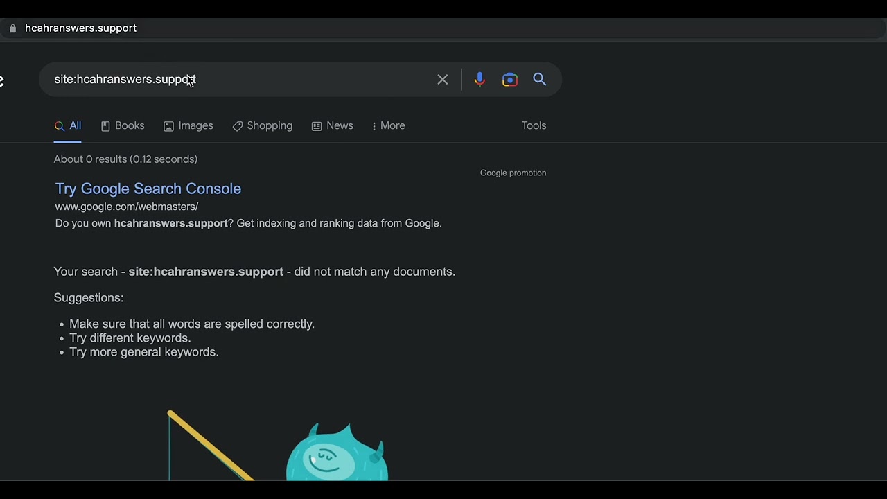Switch to the Books tab
887x499 pixels.
click(x=123, y=125)
